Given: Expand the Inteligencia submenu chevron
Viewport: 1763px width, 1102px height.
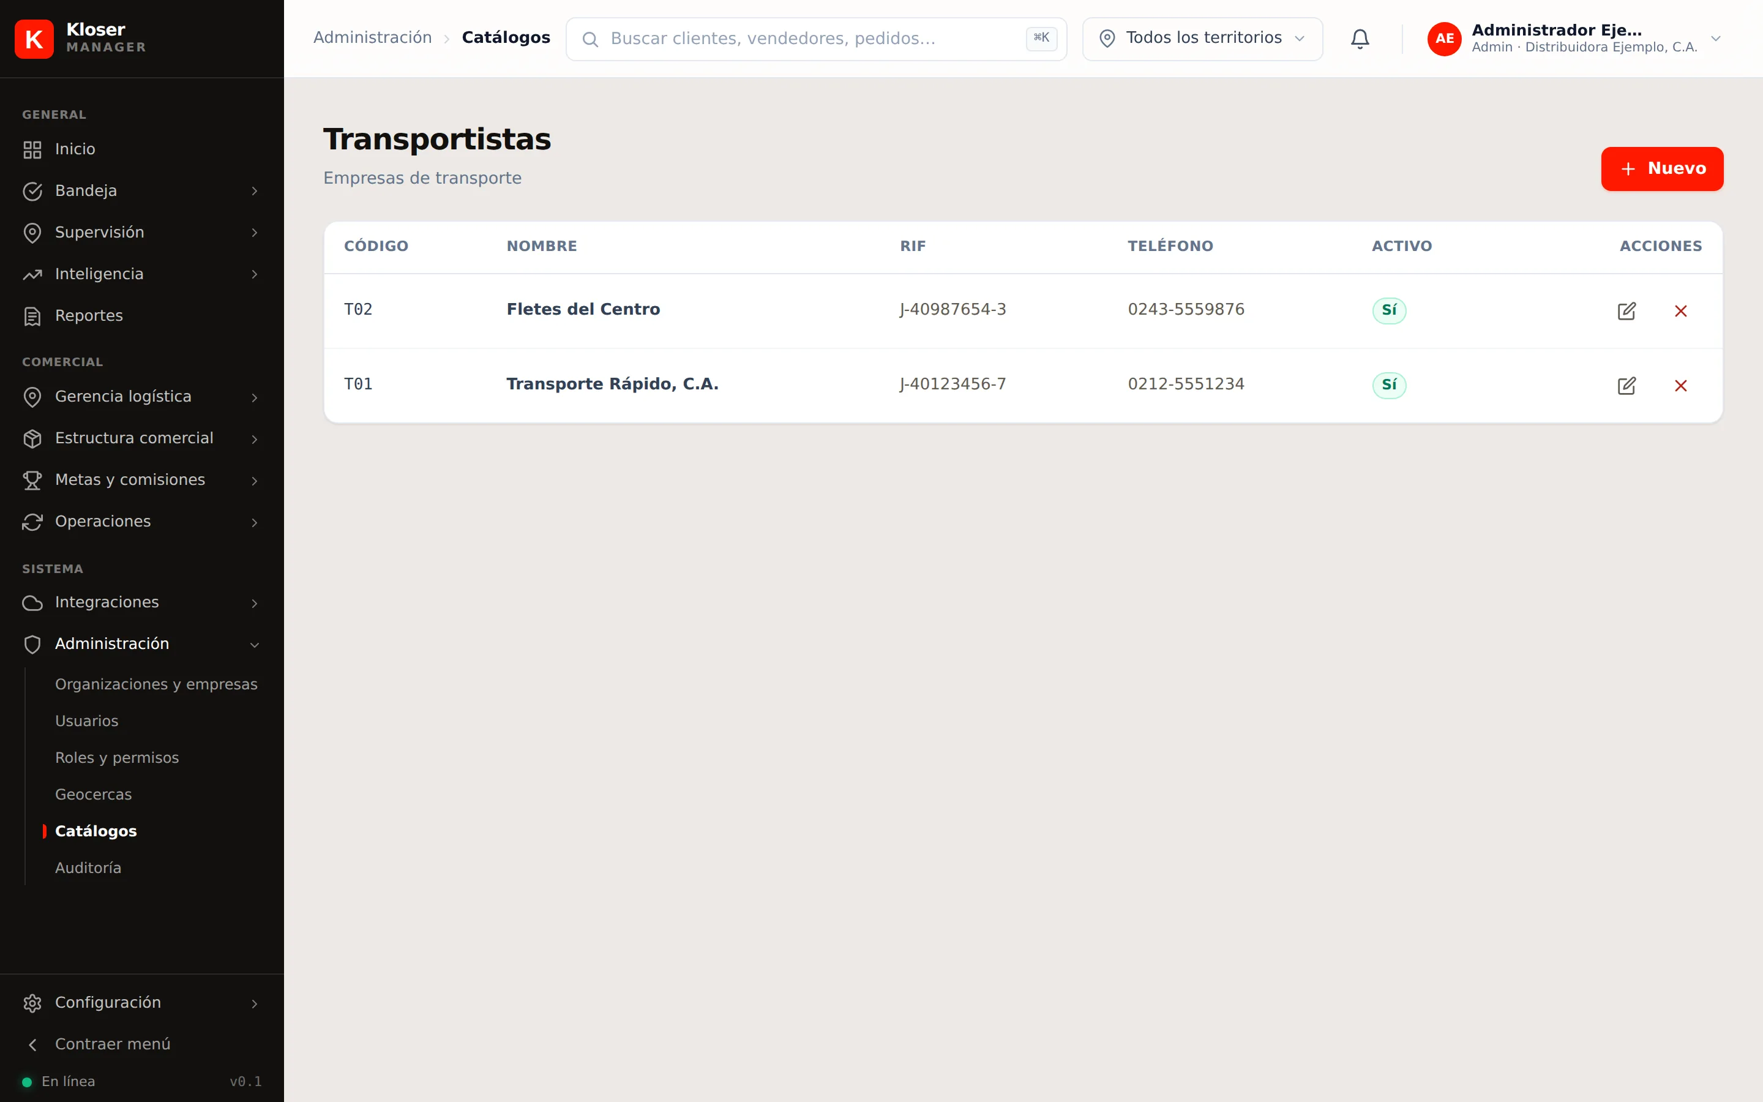Looking at the screenshot, I should tap(254, 274).
